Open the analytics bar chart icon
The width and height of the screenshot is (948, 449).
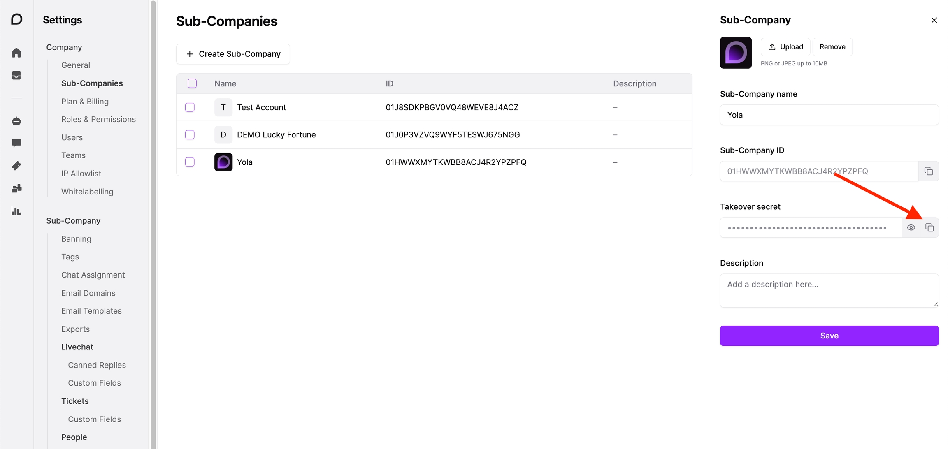coord(16,211)
